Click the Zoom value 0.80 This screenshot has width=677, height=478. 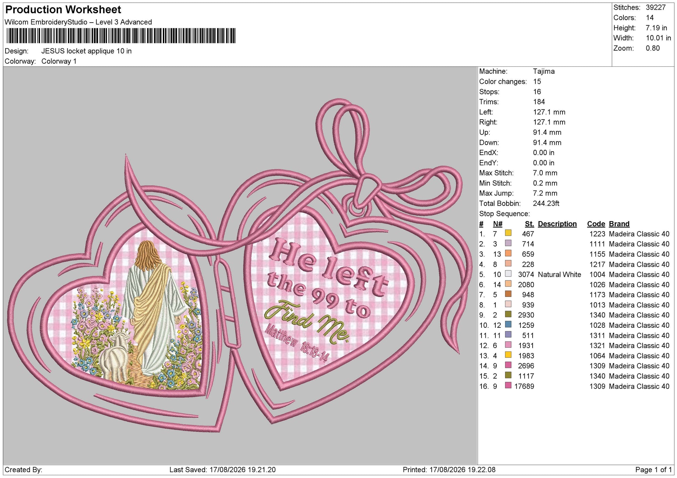[x=653, y=48]
